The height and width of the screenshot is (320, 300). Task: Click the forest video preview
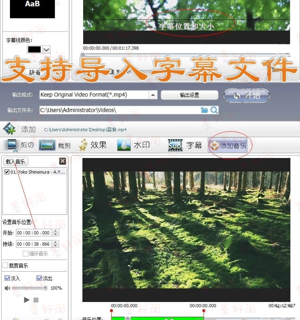click(x=186, y=230)
